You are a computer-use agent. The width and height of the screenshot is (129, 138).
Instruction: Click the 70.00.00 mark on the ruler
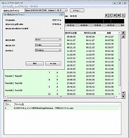point(98,25)
